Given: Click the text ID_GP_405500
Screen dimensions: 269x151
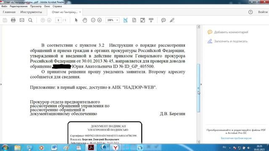Looking at the screenshot, I should point(139,66).
